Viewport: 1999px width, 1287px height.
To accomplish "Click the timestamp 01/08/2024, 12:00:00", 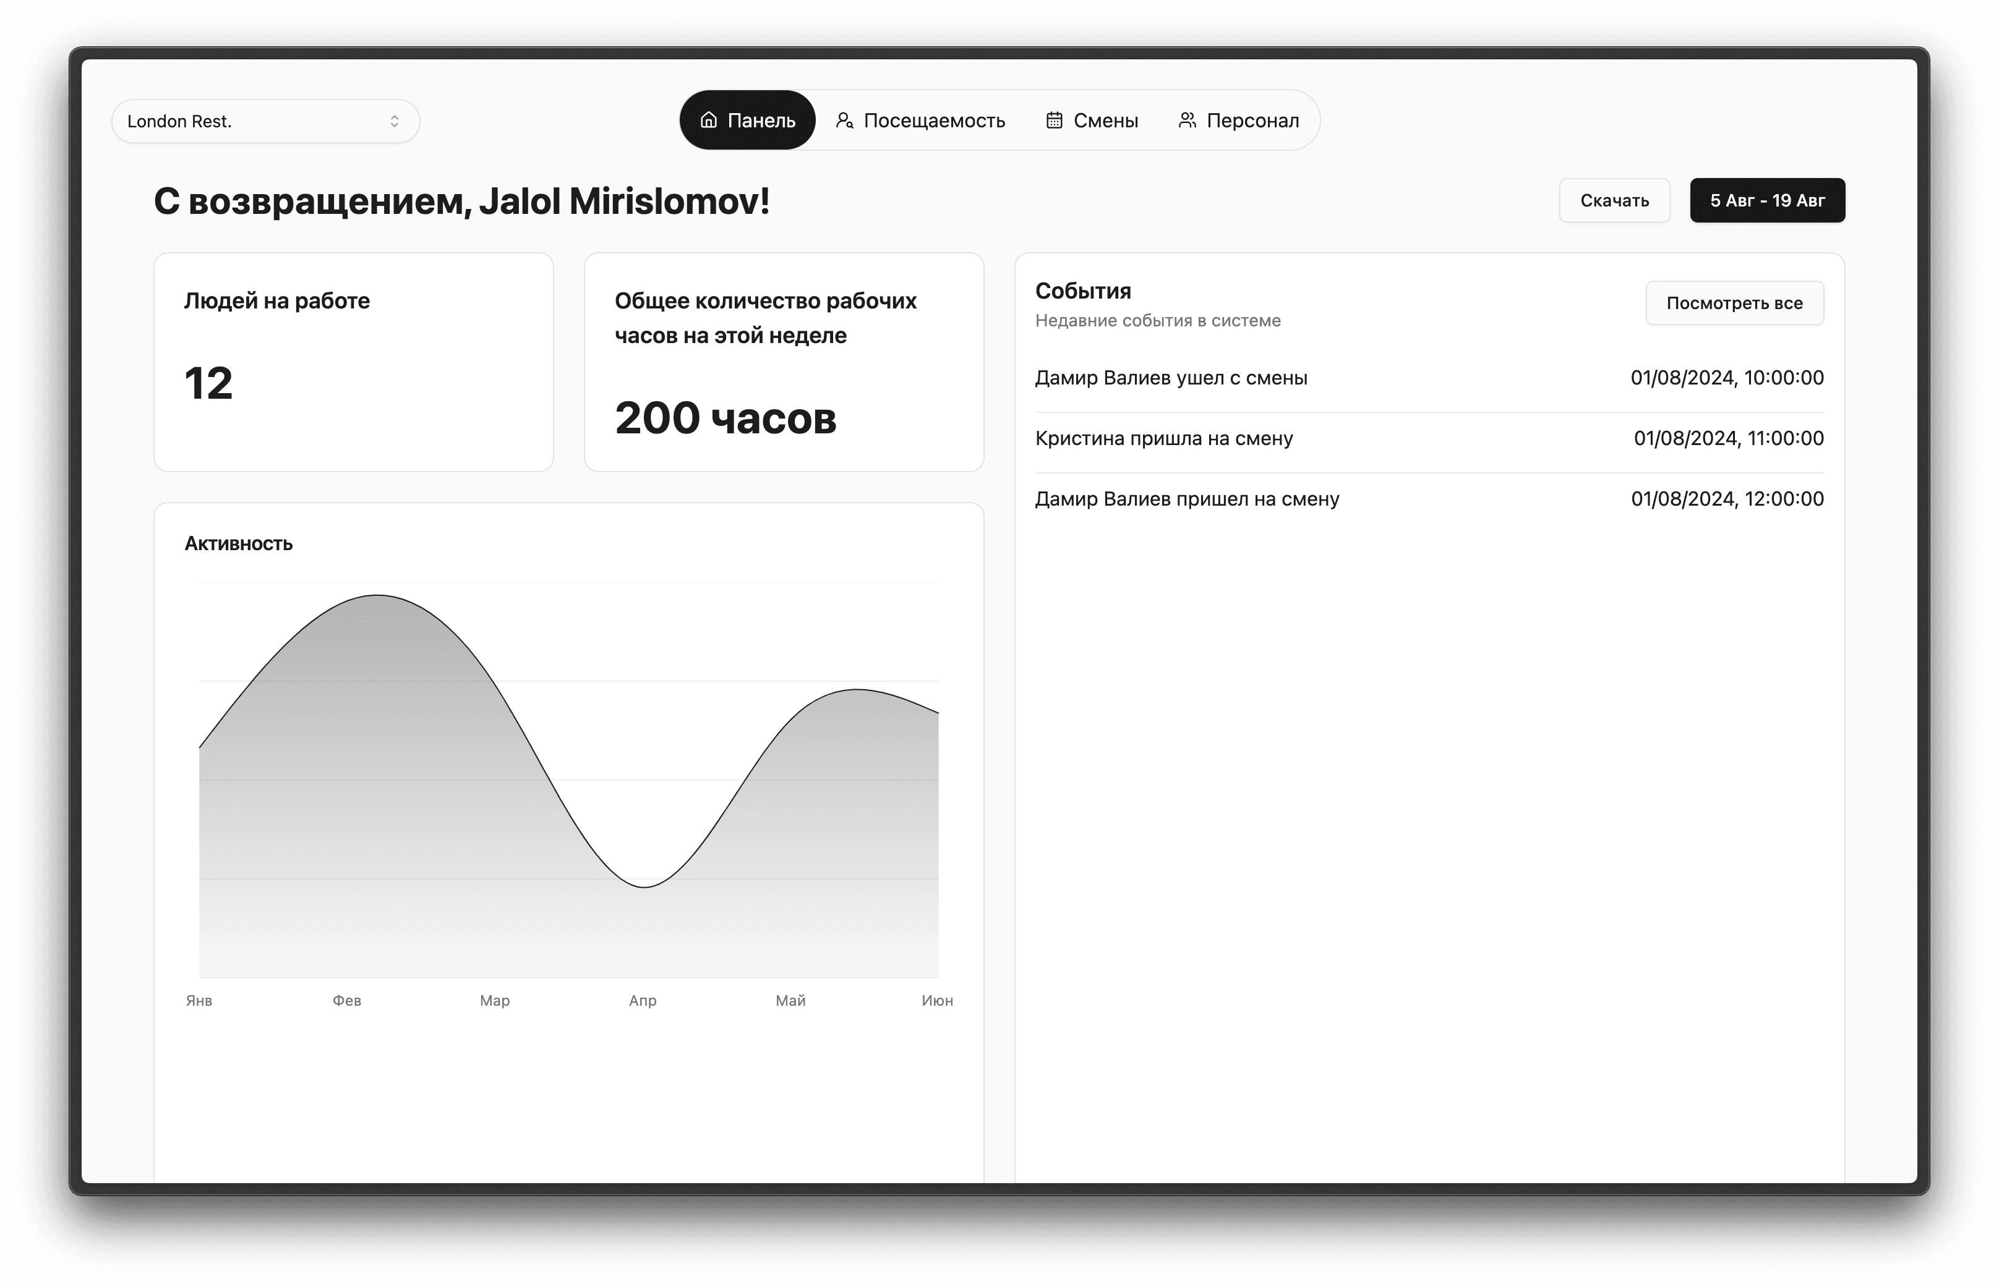I will click(x=1727, y=499).
